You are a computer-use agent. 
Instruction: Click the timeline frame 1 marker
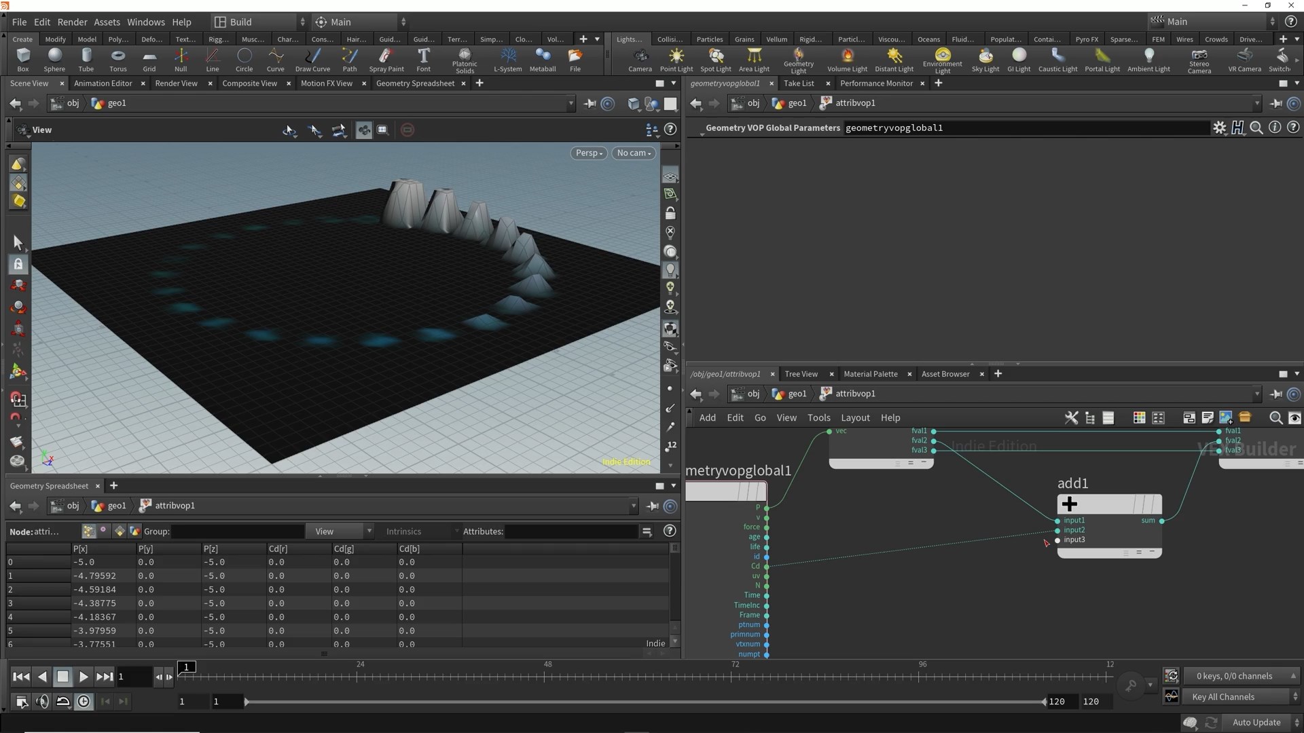(x=187, y=667)
